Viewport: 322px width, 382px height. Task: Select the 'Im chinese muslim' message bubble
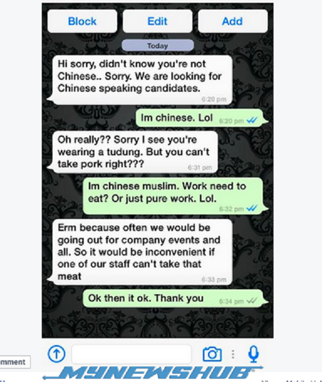175,197
